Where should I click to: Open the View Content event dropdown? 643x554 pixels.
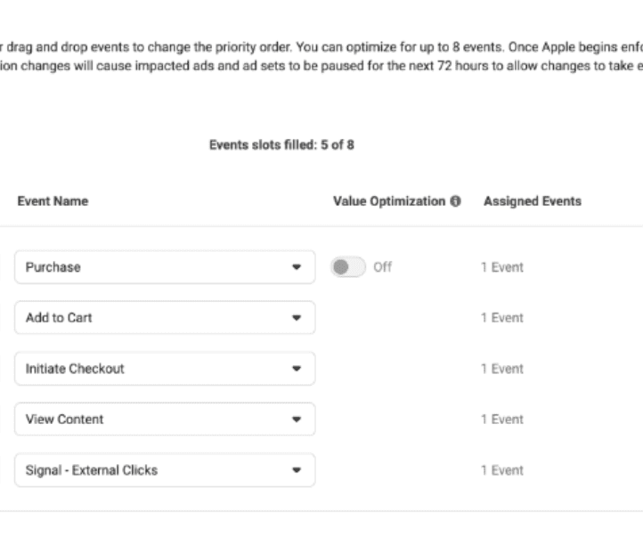(165, 420)
